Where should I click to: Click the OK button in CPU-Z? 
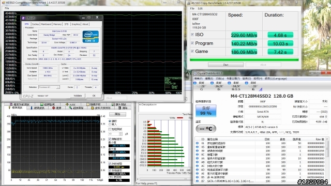[94, 96]
